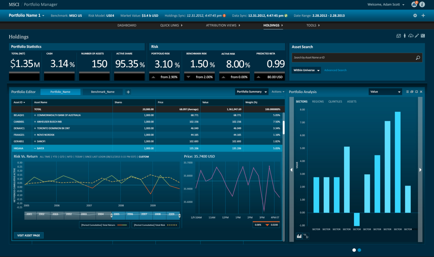This screenshot has height=257, width=434.
Task: Select the Regions tab
Action: [318, 102]
